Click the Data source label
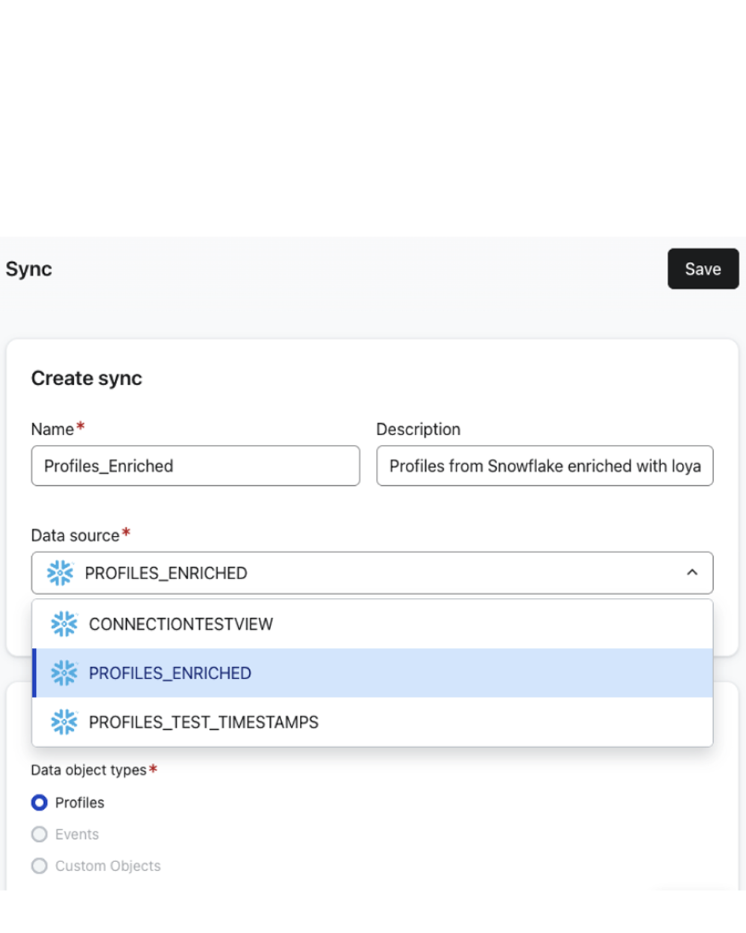Screen dimensions: 746x933 (x=75, y=535)
